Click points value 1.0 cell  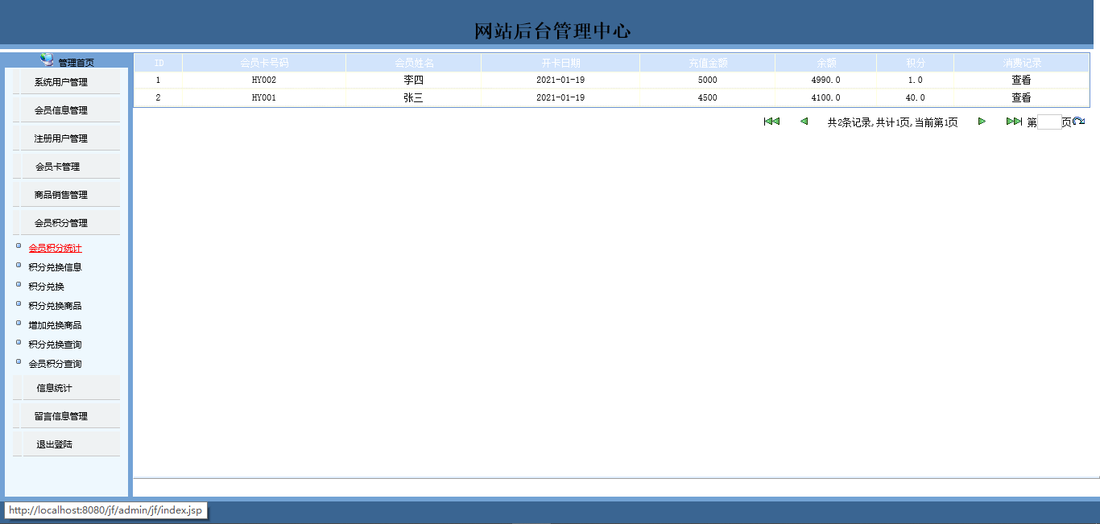tap(915, 80)
